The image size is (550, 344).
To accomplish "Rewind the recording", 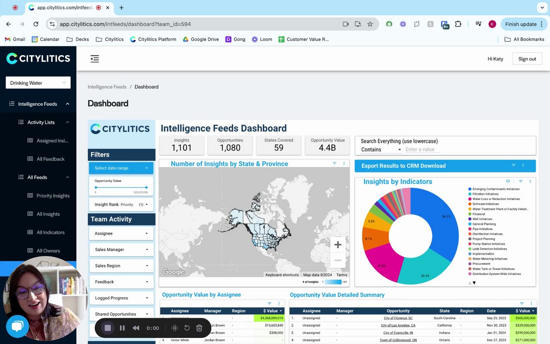I will [136, 328].
